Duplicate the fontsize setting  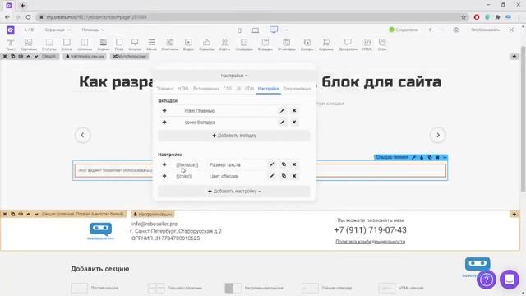tap(284, 164)
